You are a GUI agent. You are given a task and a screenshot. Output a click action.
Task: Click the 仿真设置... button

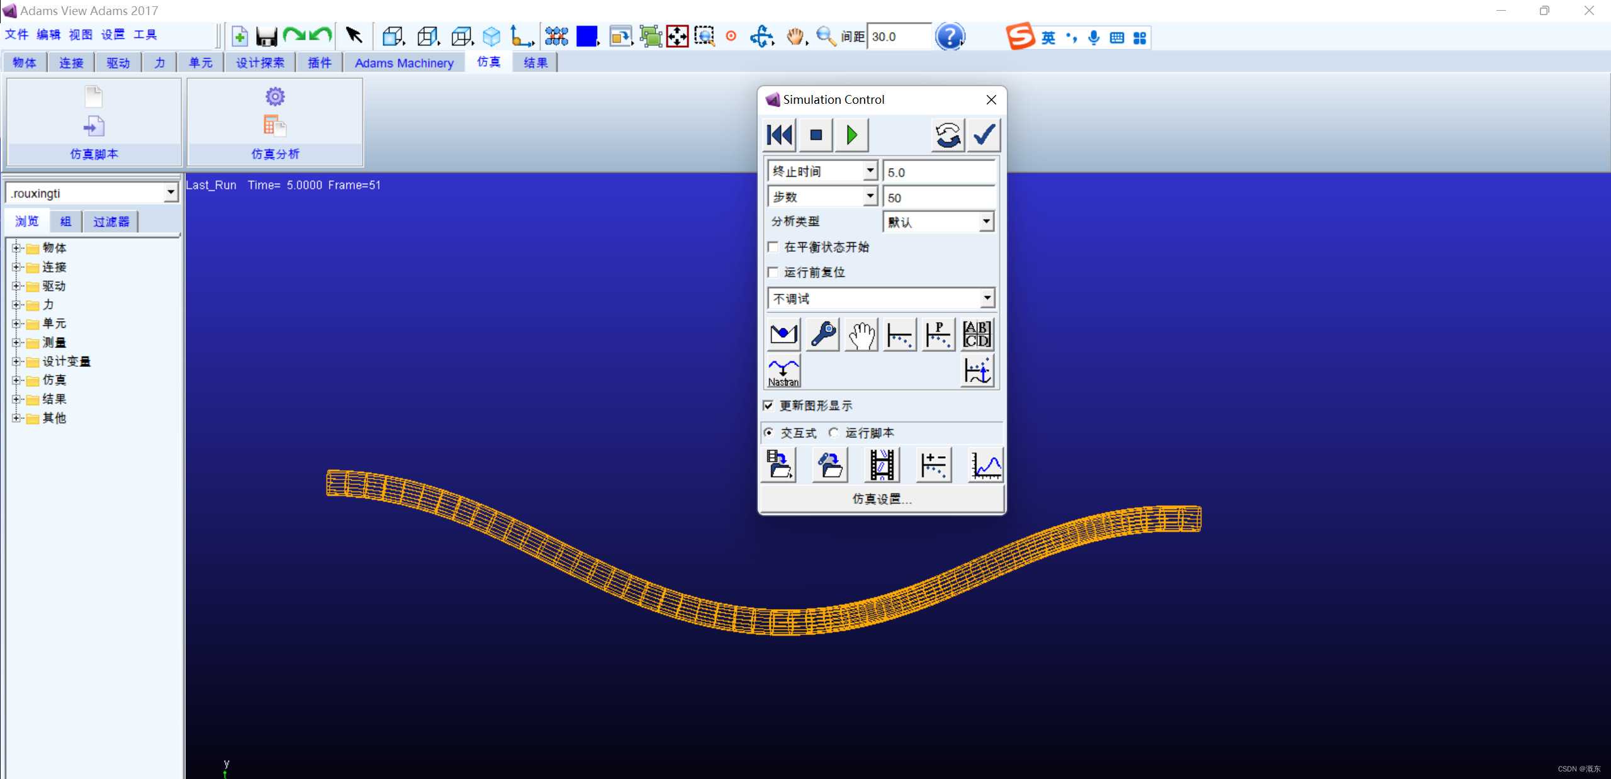[x=882, y=499]
